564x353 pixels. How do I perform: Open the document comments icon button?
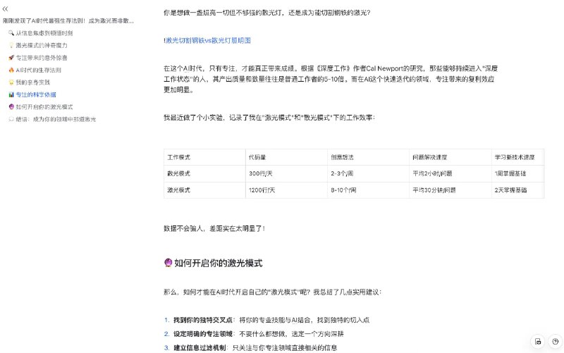pos(538,342)
